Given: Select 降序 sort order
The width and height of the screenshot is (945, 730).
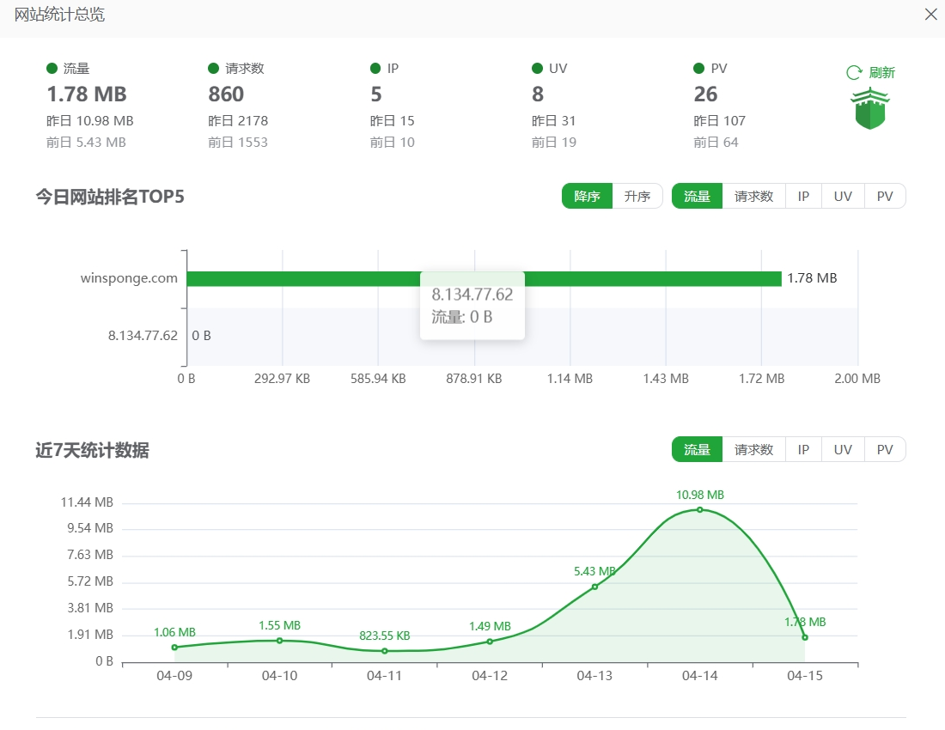Looking at the screenshot, I should [x=587, y=196].
